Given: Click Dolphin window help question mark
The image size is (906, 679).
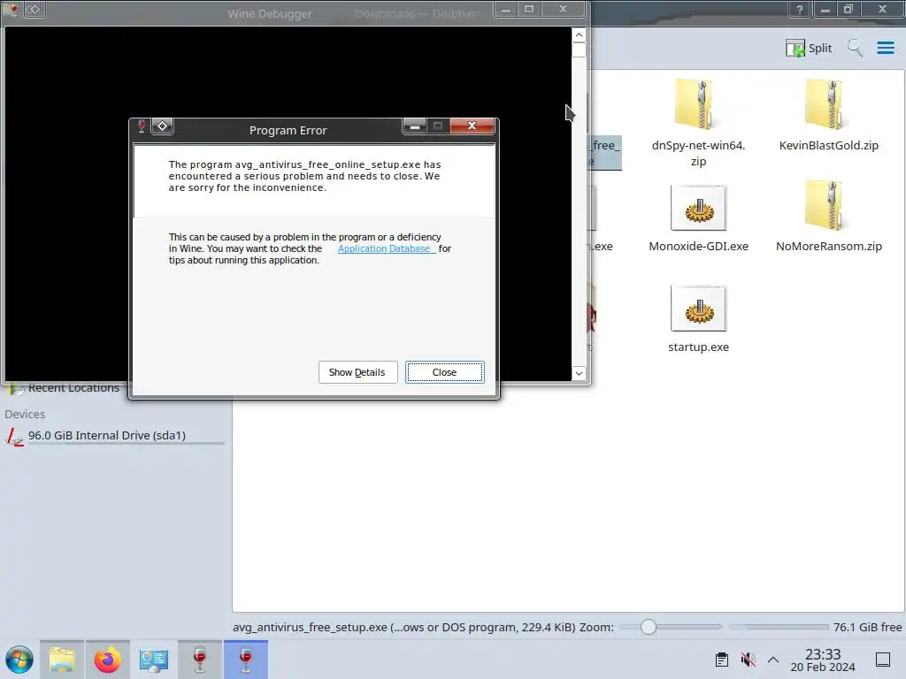Looking at the screenshot, I should point(800,9).
